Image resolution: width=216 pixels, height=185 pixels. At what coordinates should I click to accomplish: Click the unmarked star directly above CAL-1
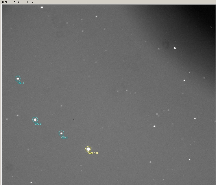(61, 106)
